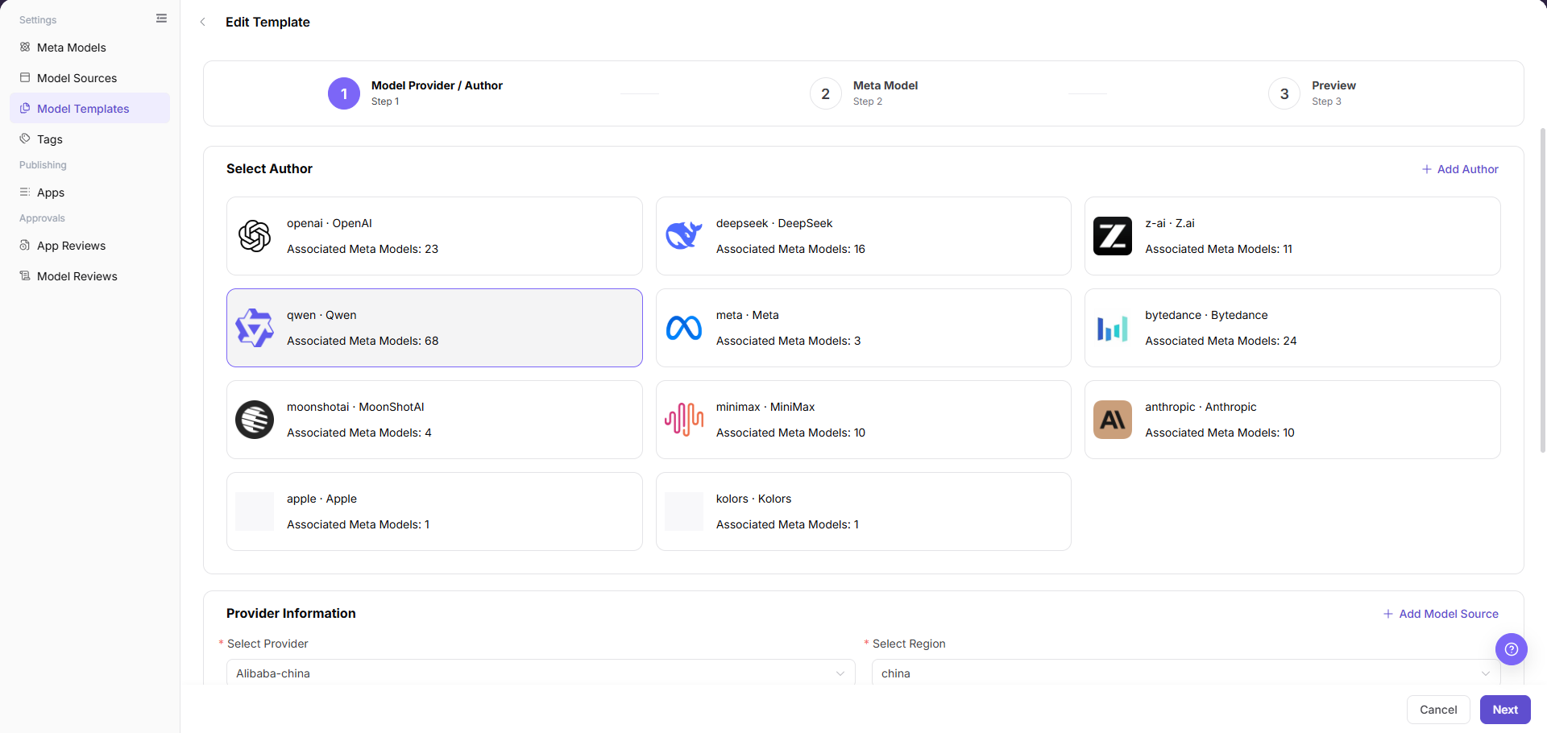Screen dimensions: 1547x733
Task: Select the qwen · Qwen author card
Action: click(434, 328)
